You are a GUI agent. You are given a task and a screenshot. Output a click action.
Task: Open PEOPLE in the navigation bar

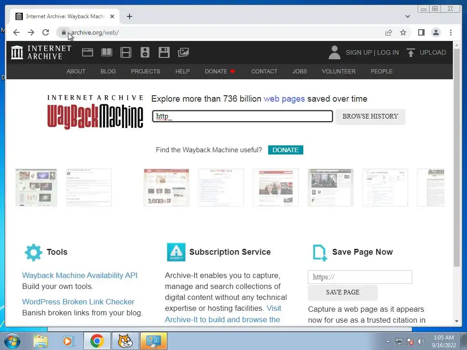click(382, 72)
